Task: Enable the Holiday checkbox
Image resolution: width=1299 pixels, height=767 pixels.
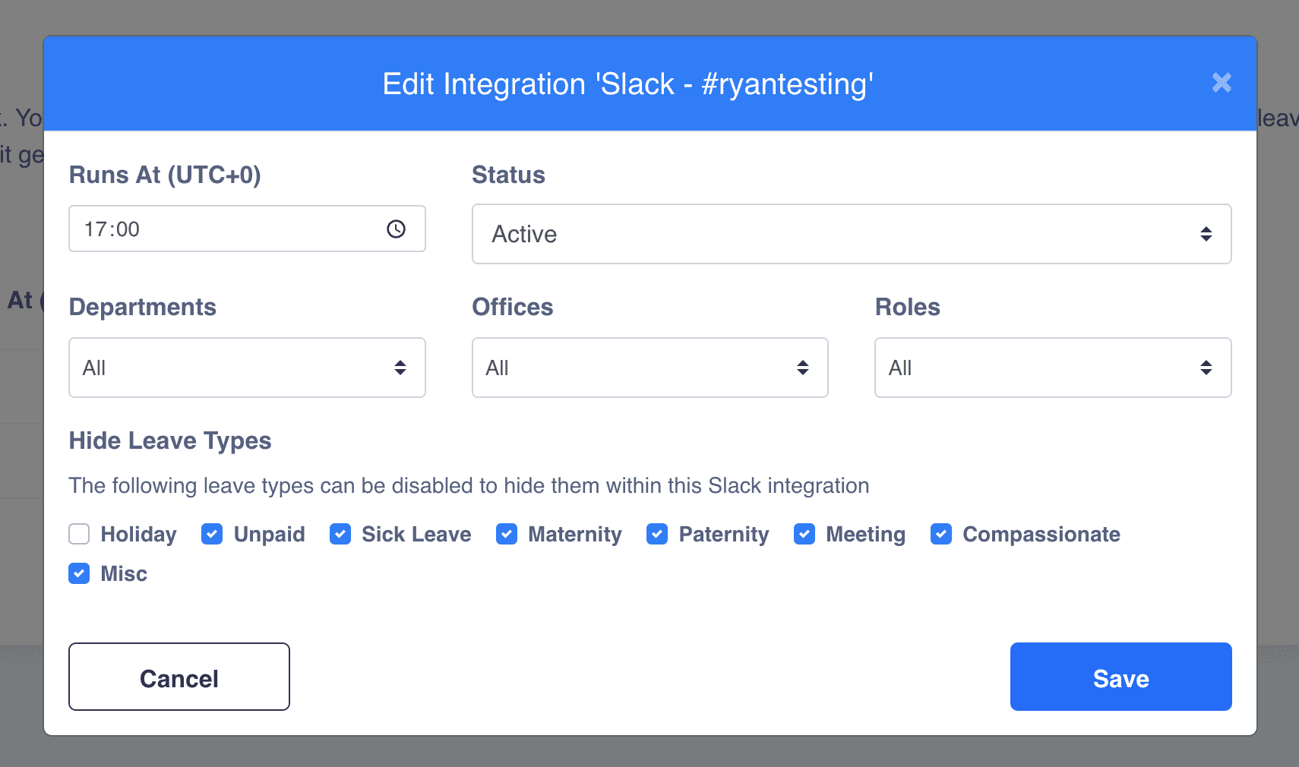Action: 79,534
